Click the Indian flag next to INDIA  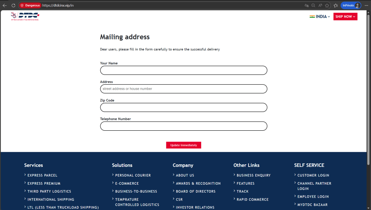click(x=312, y=16)
